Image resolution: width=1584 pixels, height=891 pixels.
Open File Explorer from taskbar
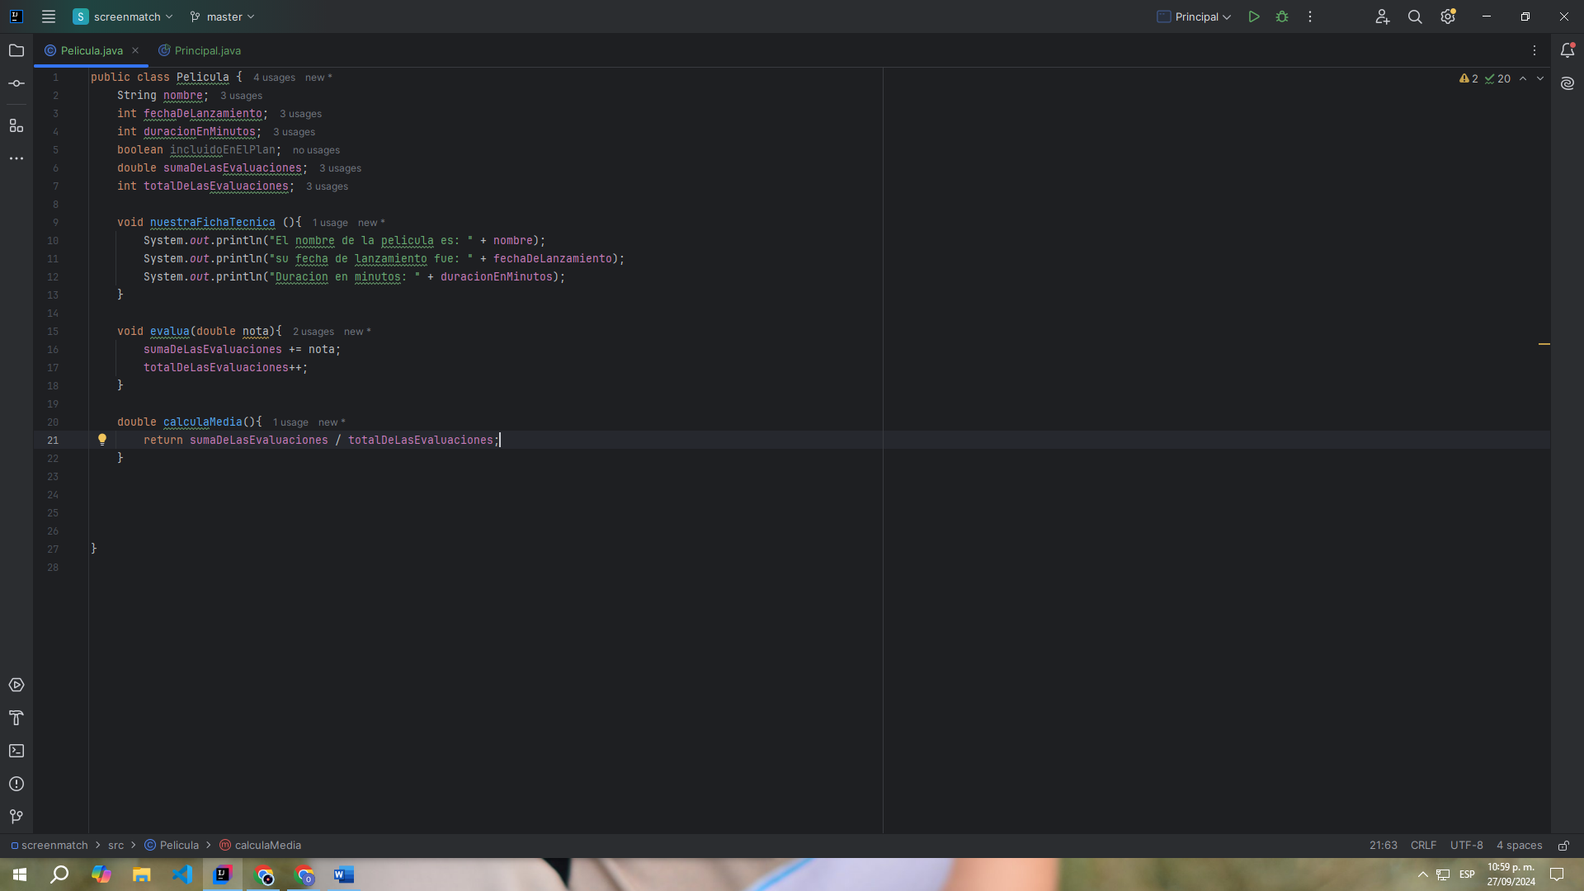click(142, 874)
